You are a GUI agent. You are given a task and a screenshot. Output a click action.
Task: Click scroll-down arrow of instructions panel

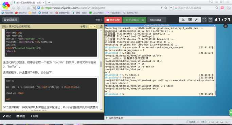click(101, 109)
